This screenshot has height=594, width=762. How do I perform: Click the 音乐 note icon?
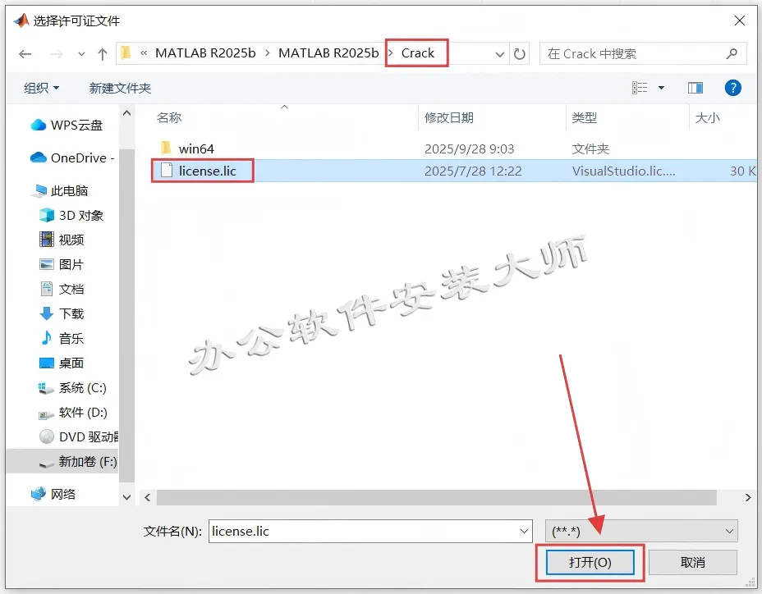(47, 337)
